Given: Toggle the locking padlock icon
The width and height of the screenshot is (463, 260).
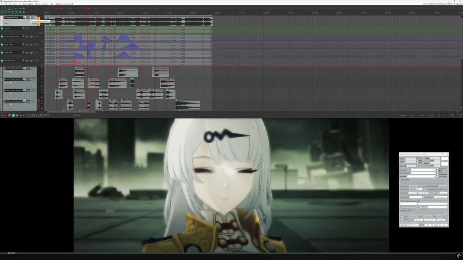Looking at the screenshot, I should tap(24, 12).
